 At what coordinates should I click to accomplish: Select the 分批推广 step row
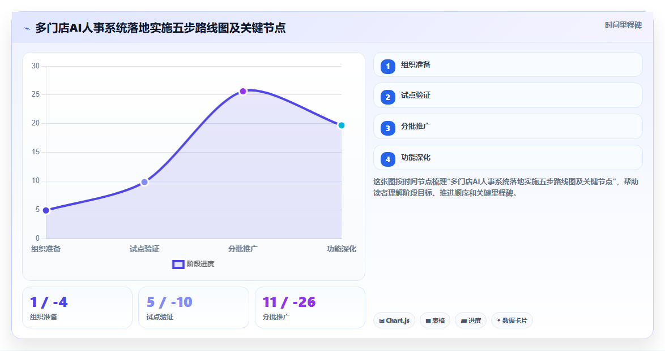point(508,126)
